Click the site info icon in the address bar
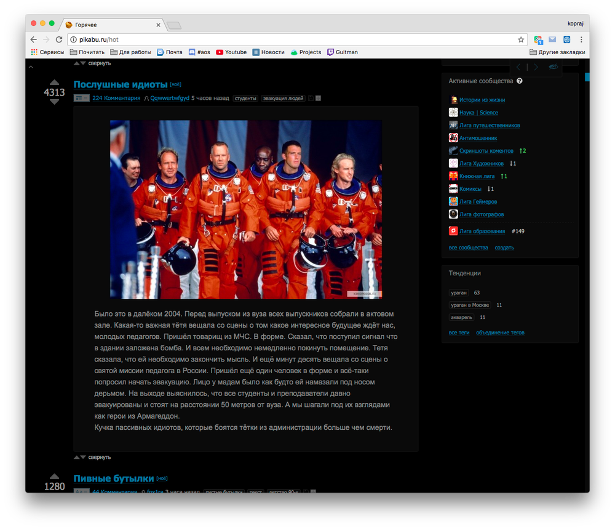 [x=73, y=39]
